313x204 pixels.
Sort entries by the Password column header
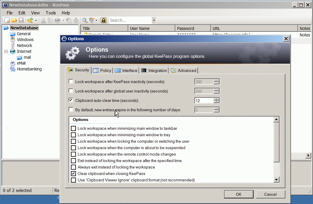point(193,28)
